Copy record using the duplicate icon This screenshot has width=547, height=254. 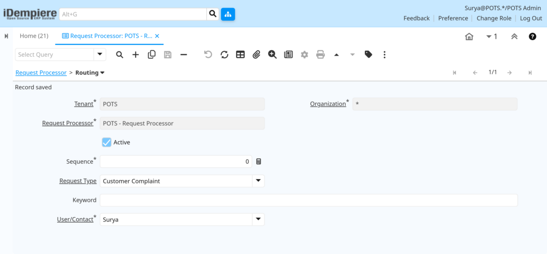click(152, 55)
